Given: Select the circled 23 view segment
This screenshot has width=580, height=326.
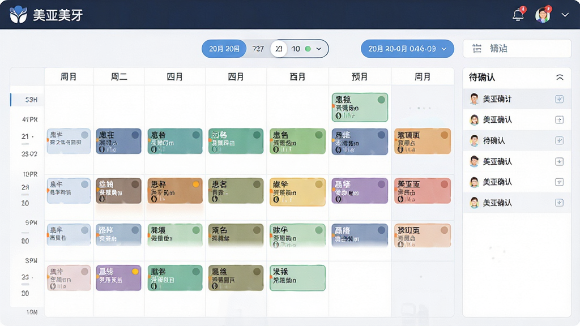Looking at the screenshot, I should pos(279,49).
